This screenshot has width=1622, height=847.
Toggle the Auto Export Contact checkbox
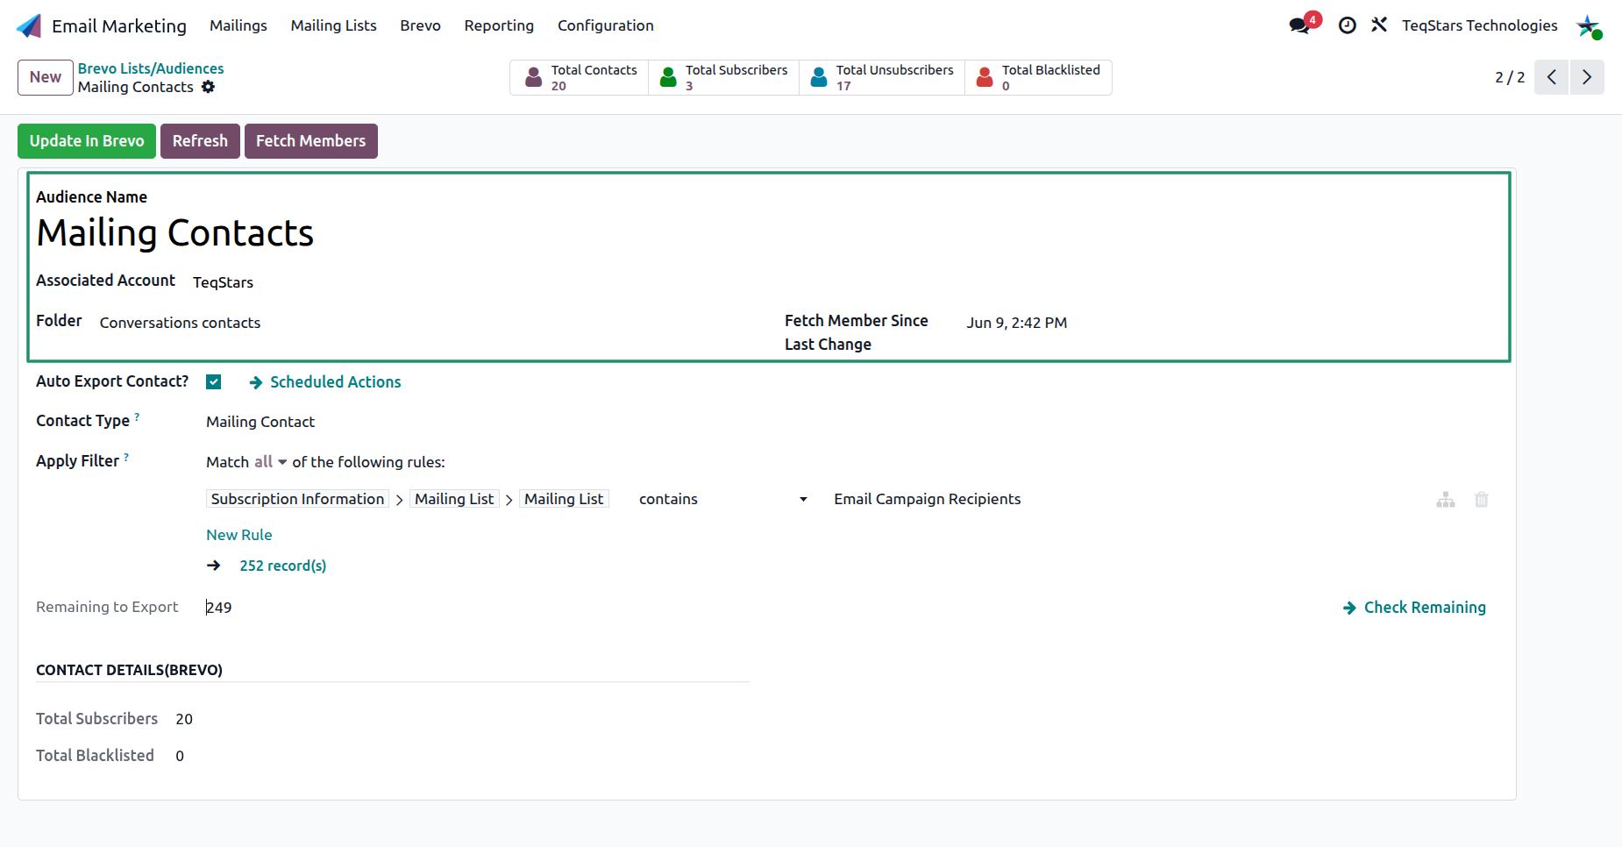click(x=214, y=381)
